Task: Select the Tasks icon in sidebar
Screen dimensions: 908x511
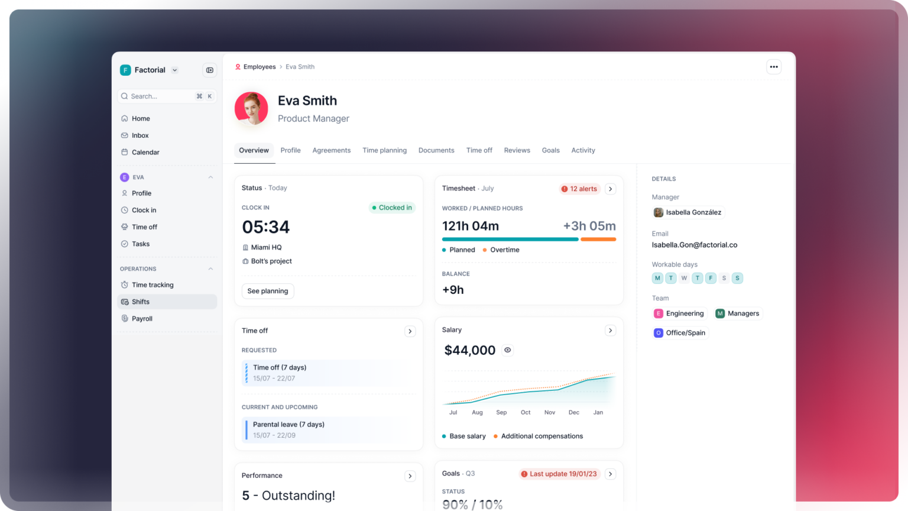Action: 124,244
